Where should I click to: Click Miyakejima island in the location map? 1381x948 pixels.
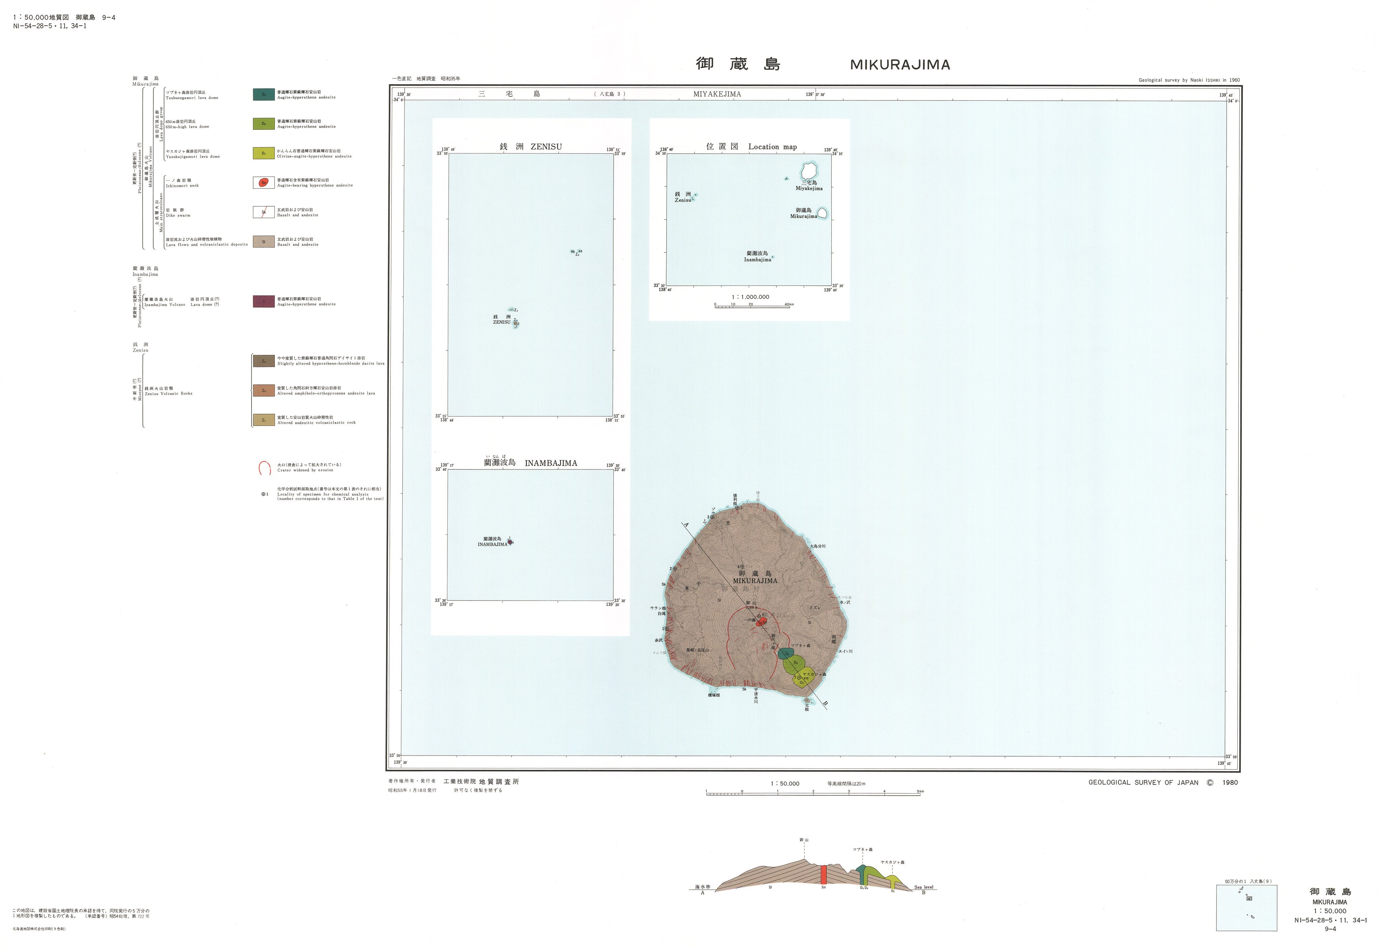(808, 171)
